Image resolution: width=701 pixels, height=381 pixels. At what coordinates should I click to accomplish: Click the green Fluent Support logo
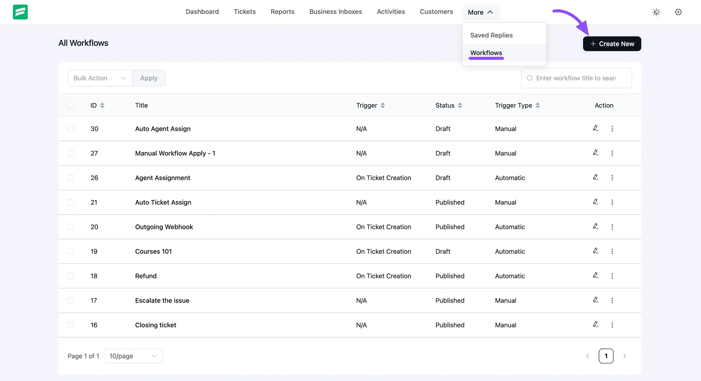[20, 12]
